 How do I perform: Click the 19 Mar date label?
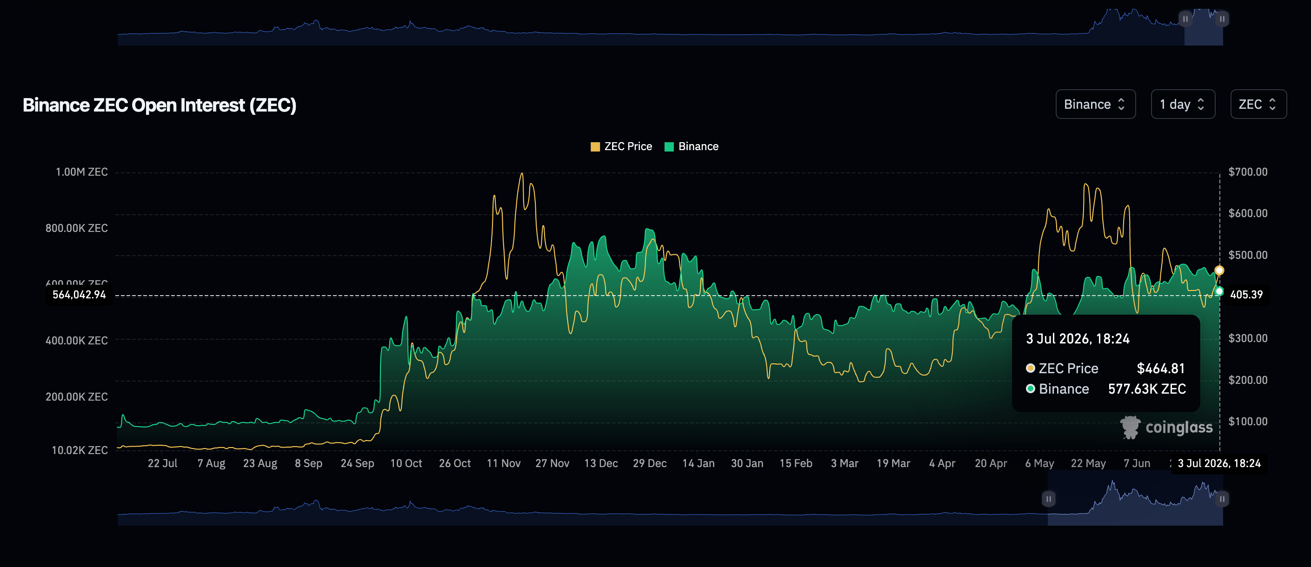pos(893,463)
